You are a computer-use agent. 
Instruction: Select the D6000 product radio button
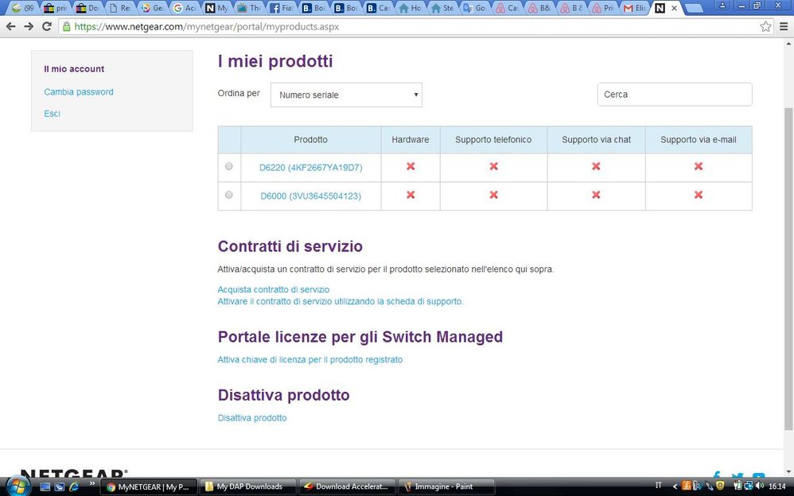coord(229,195)
